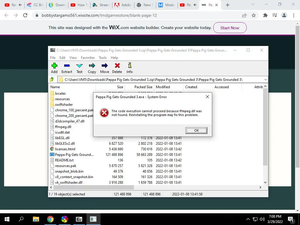
Task: Open the Chrome tab search chevron
Action: coord(253,4)
